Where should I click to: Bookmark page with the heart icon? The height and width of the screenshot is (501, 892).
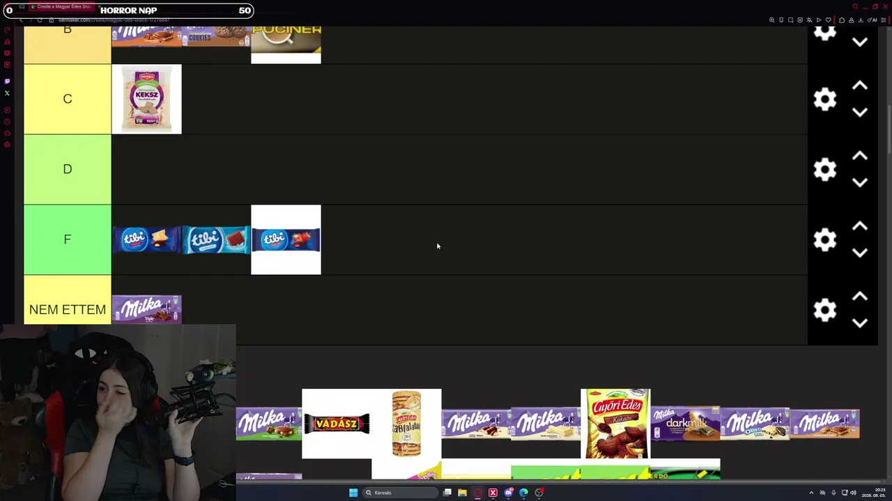pyautogui.click(x=828, y=20)
